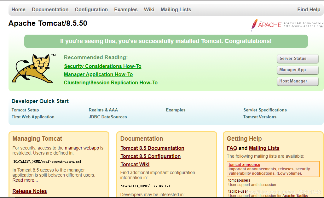The image size is (324, 198).
Task: Click 'Find additional important configuration information' text
Action: pos(158,175)
